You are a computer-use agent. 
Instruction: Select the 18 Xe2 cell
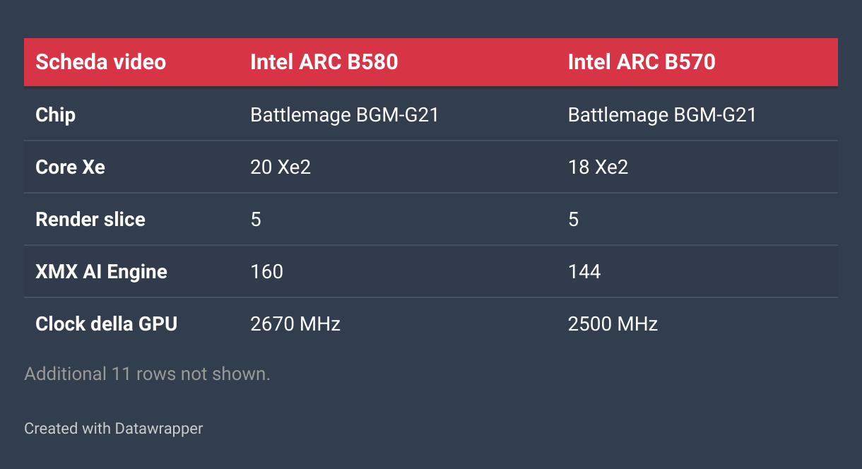coord(598,167)
